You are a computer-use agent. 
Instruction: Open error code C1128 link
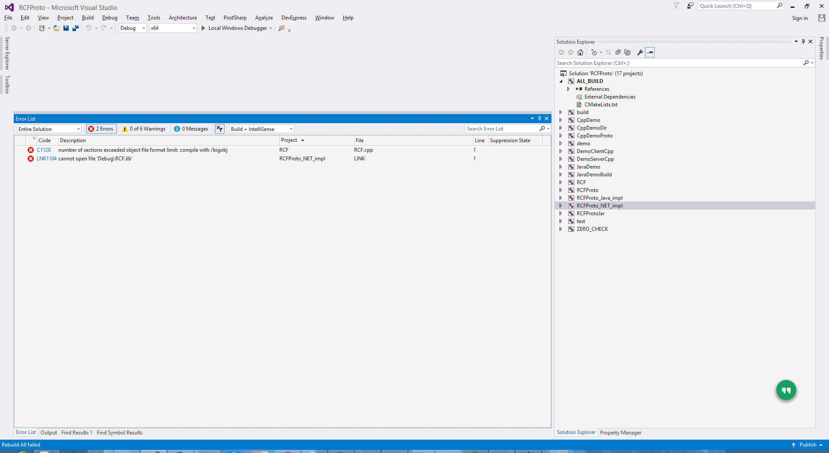(44, 150)
